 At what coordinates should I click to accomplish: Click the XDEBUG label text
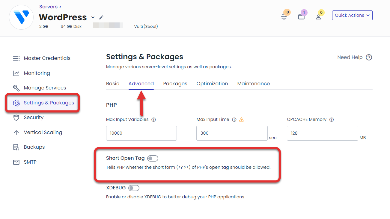coord(116,188)
